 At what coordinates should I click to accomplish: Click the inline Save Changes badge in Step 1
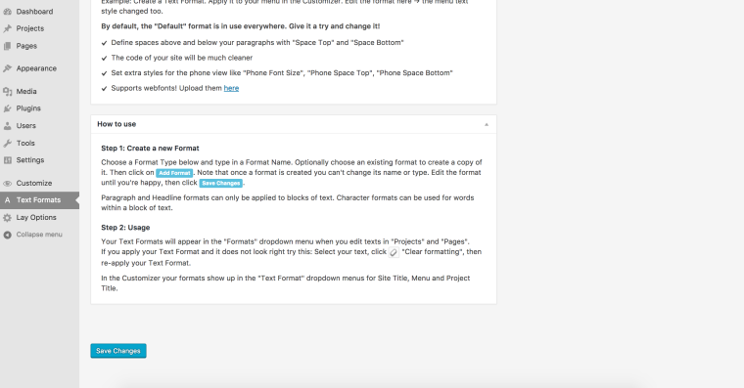click(x=221, y=183)
